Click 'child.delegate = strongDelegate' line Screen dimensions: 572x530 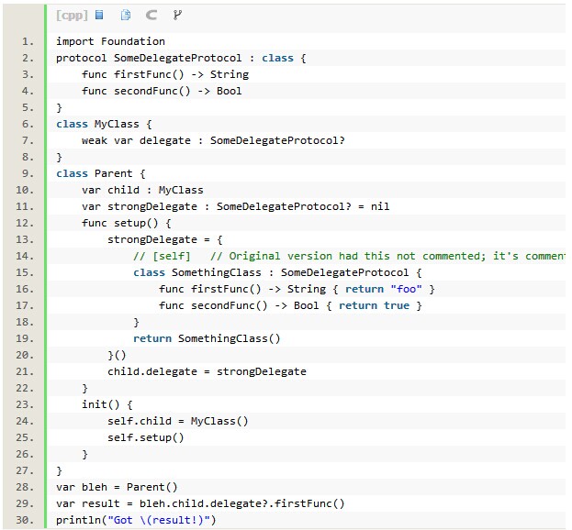coord(207,371)
